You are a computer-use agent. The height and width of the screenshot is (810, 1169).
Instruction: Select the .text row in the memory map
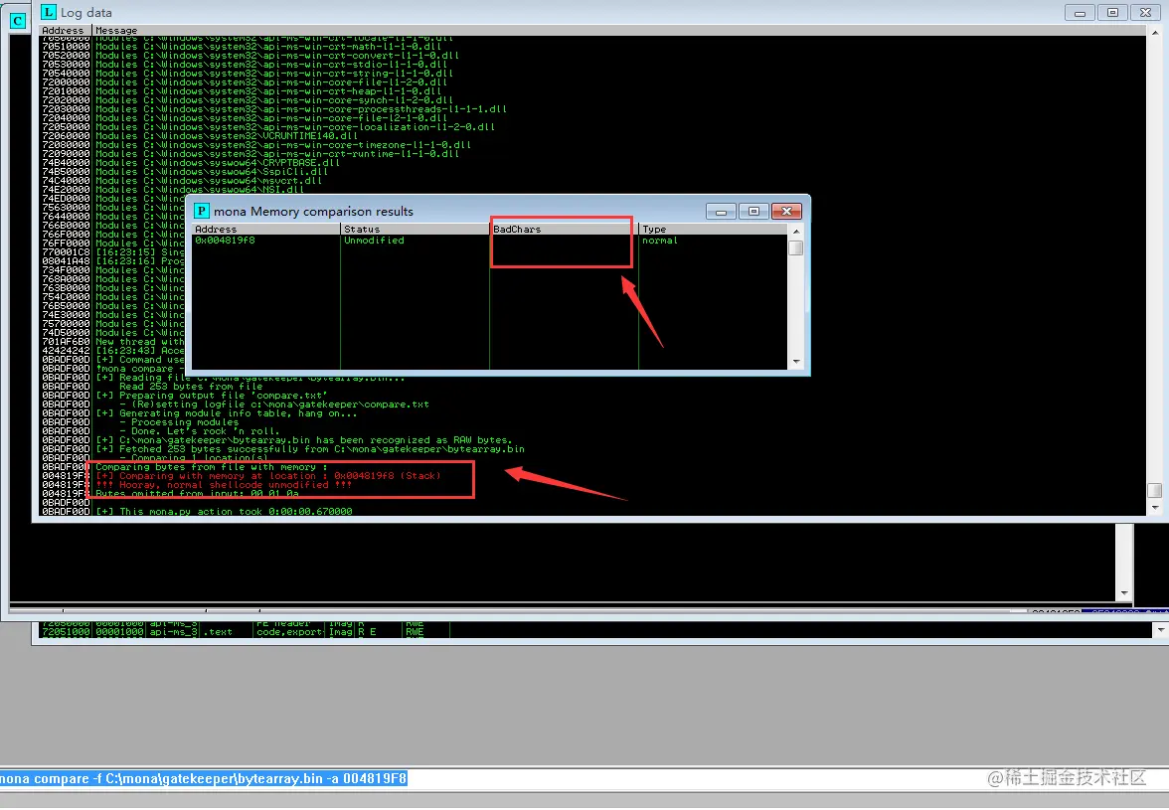point(245,632)
